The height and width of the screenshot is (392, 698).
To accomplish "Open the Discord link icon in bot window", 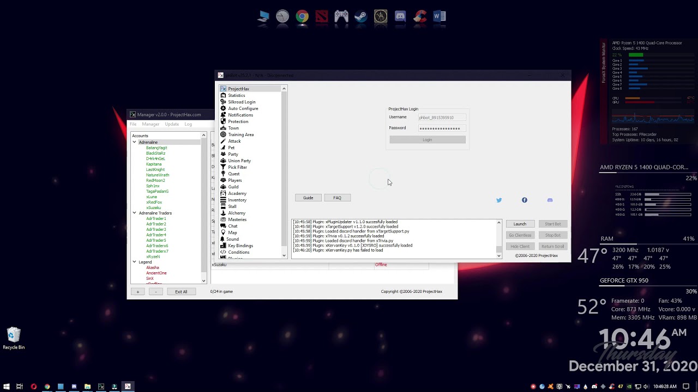I will [x=550, y=200].
